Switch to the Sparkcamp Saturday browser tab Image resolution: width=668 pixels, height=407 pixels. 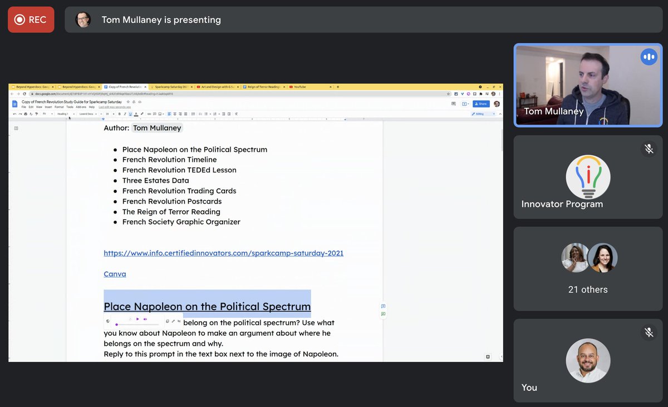pyautogui.click(x=171, y=87)
